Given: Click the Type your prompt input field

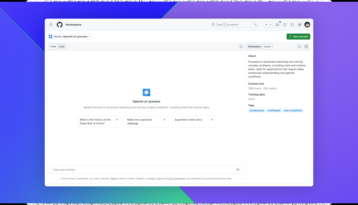Looking at the screenshot, I should tap(140, 170).
